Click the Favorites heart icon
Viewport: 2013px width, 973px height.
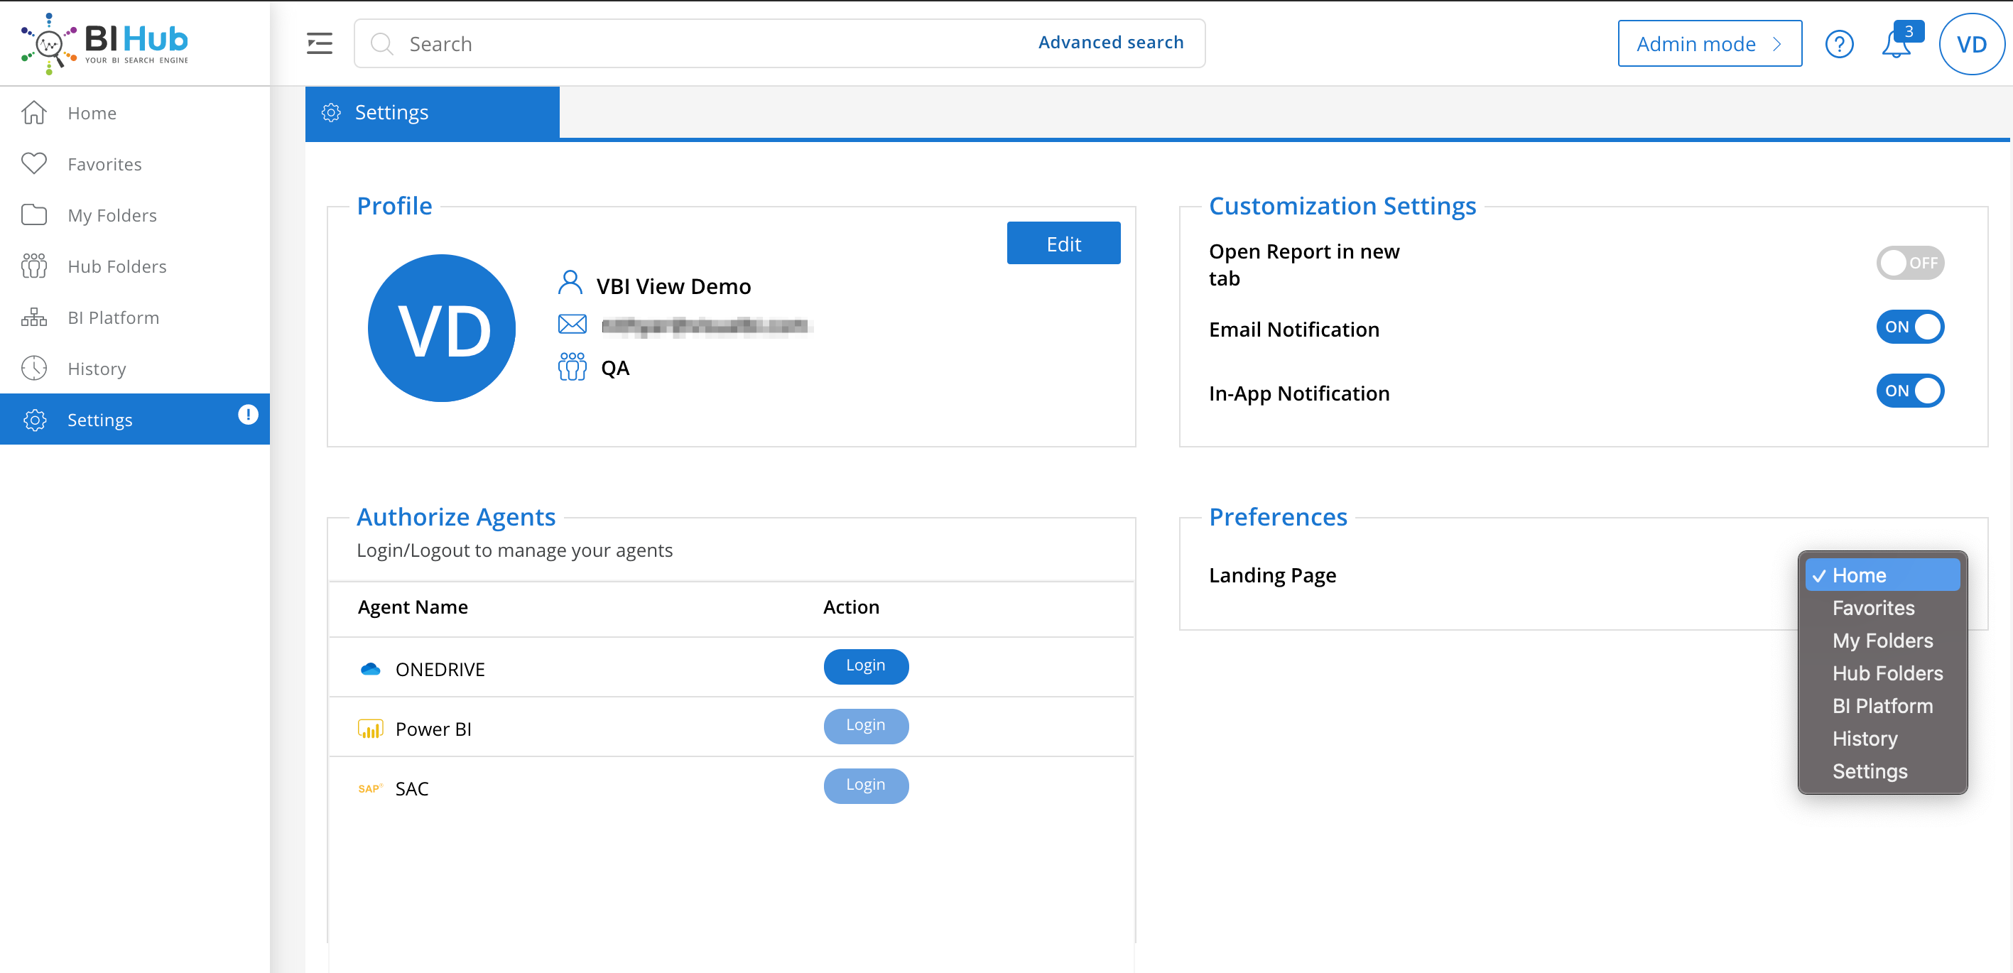[x=35, y=163]
